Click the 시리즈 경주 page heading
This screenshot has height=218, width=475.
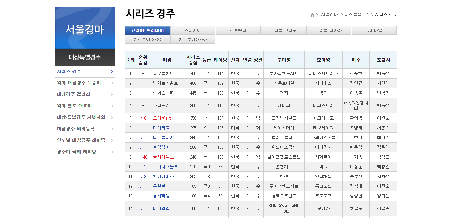tap(150, 14)
